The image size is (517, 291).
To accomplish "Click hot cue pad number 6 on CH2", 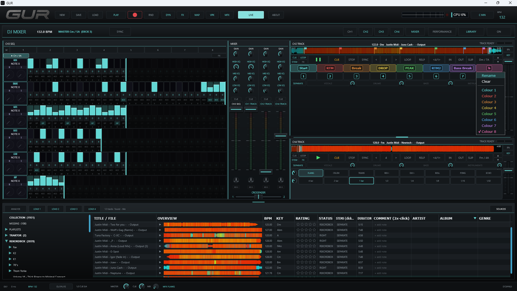I will pyautogui.click(x=436, y=76).
